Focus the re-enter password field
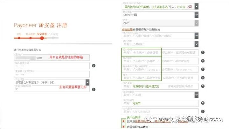 (52, 74)
